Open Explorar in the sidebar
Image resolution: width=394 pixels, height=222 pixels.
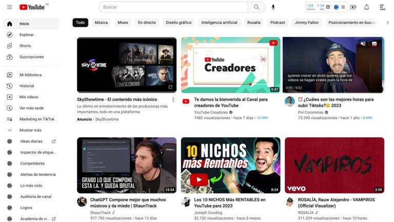click(x=31, y=35)
